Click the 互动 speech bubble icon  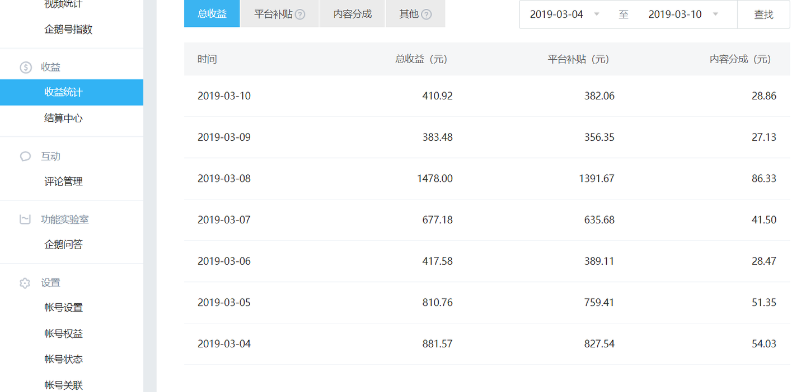click(25, 156)
